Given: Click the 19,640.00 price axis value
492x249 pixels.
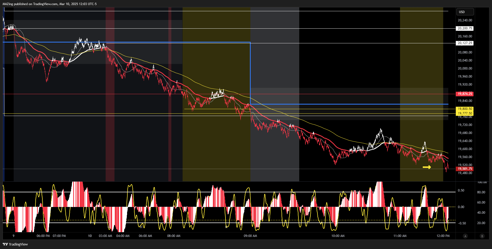Looking at the screenshot, I should point(465,141).
